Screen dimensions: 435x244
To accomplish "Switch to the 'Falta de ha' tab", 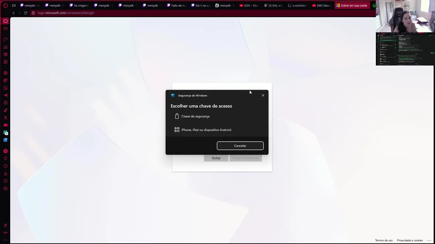I will (x=176, y=5).
